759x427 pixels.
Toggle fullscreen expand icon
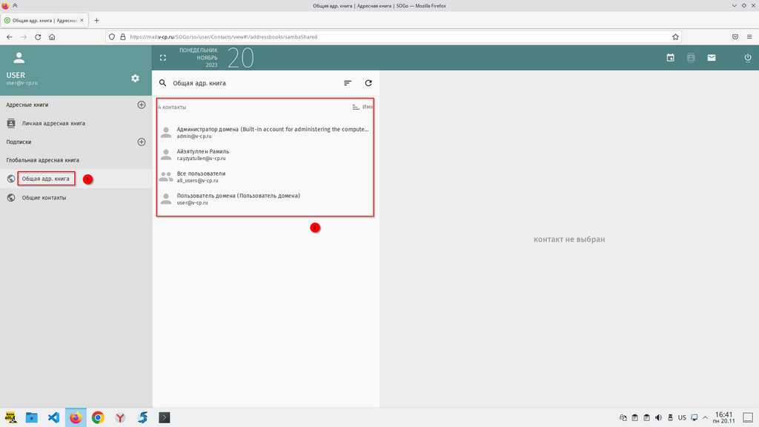pos(163,57)
